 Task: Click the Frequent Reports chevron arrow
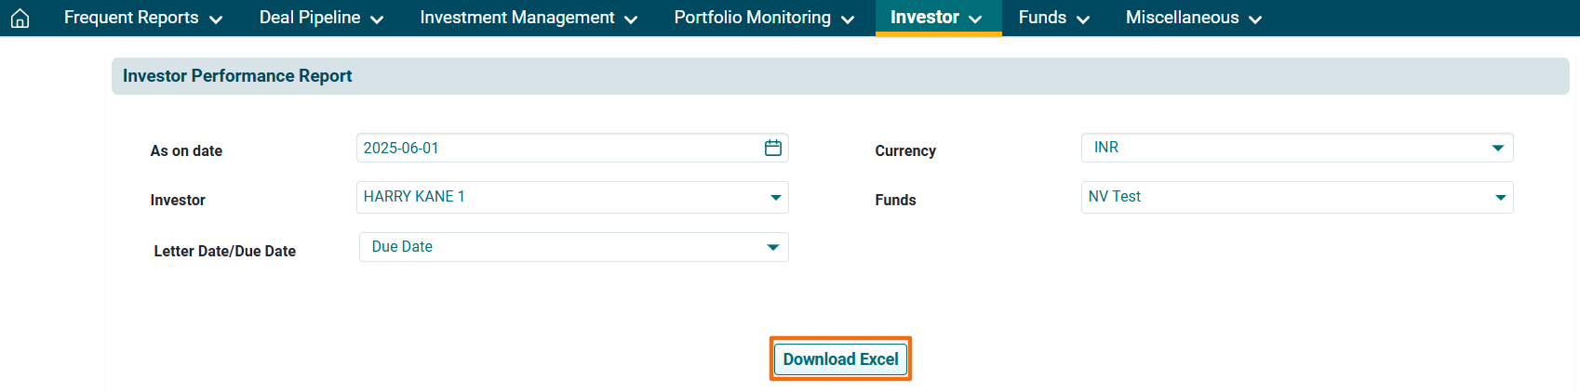pos(216,20)
